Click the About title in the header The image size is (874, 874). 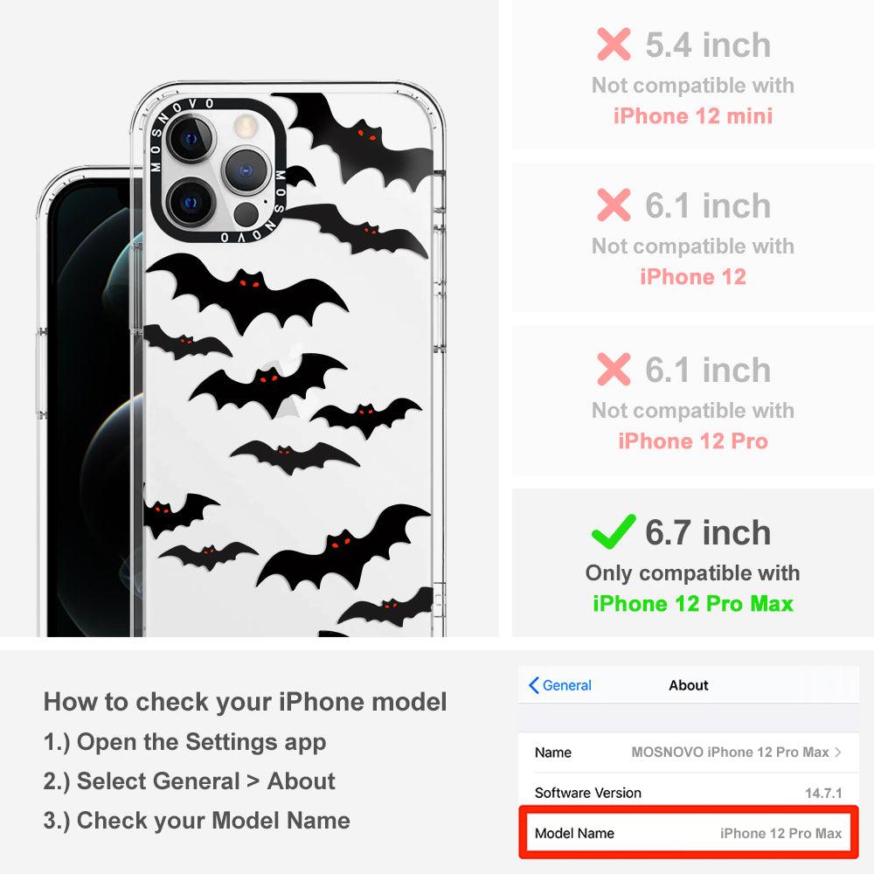[689, 685]
